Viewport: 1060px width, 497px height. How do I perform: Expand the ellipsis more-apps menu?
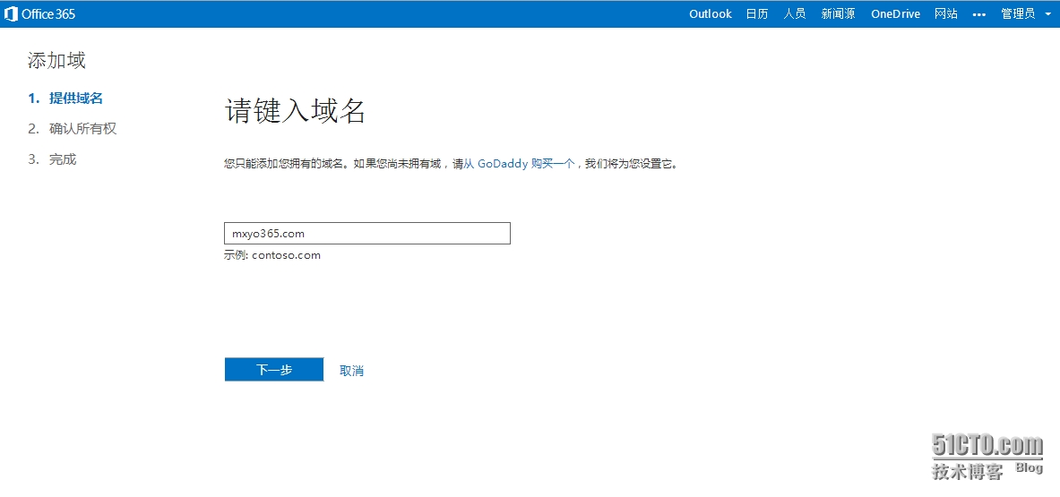(979, 14)
